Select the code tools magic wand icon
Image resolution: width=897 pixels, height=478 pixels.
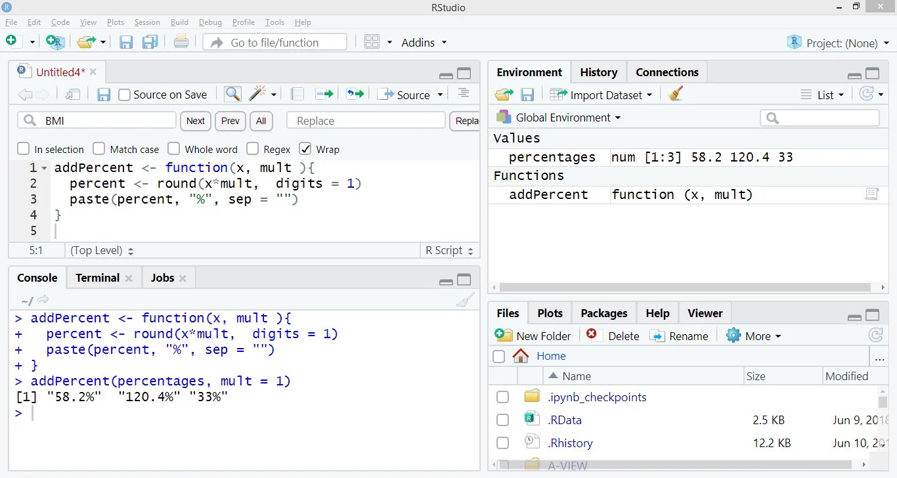(x=257, y=94)
